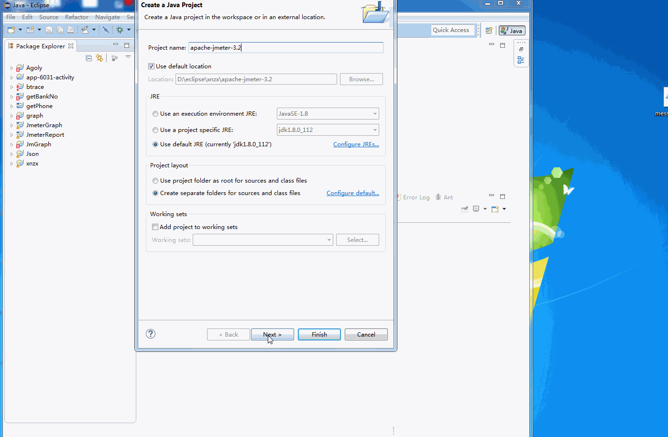
Task: Open the New wizard dropdown arrow
Action: 20,30
